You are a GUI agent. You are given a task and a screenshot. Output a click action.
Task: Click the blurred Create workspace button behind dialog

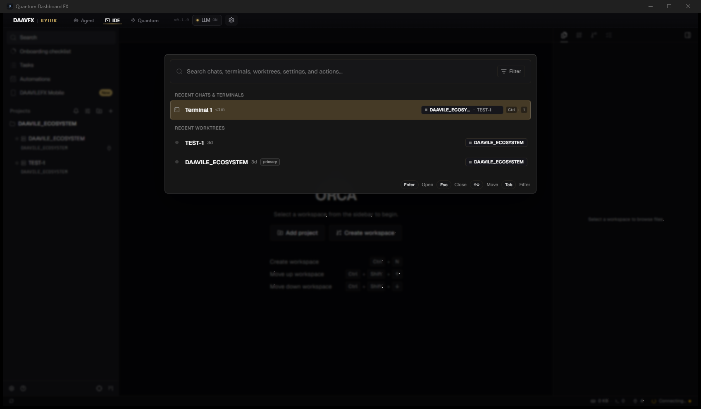pos(365,233)
